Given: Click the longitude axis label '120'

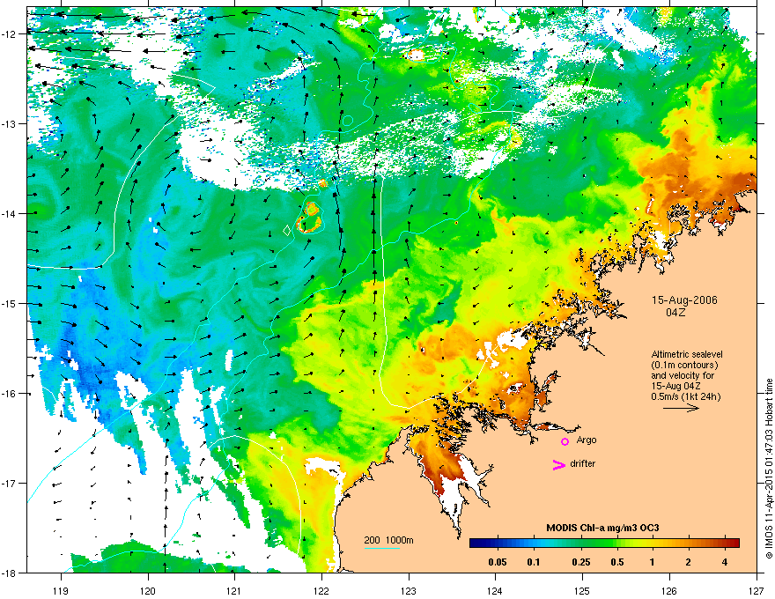Looking at the screenshot, I should [x=148, y=590].
